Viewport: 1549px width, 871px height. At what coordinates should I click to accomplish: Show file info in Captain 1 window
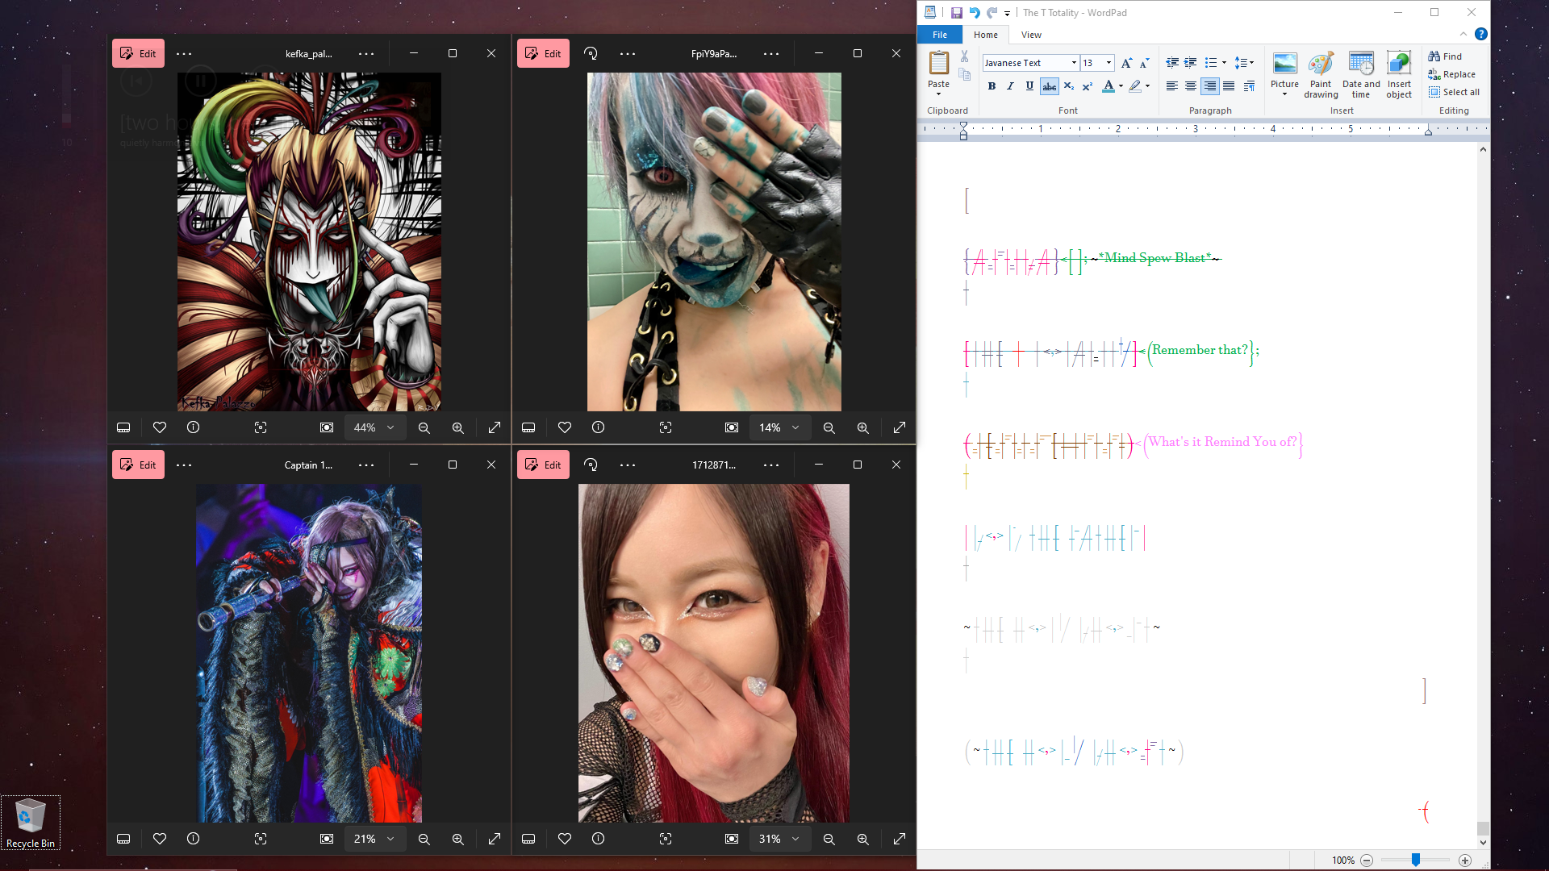click(193, 839)
